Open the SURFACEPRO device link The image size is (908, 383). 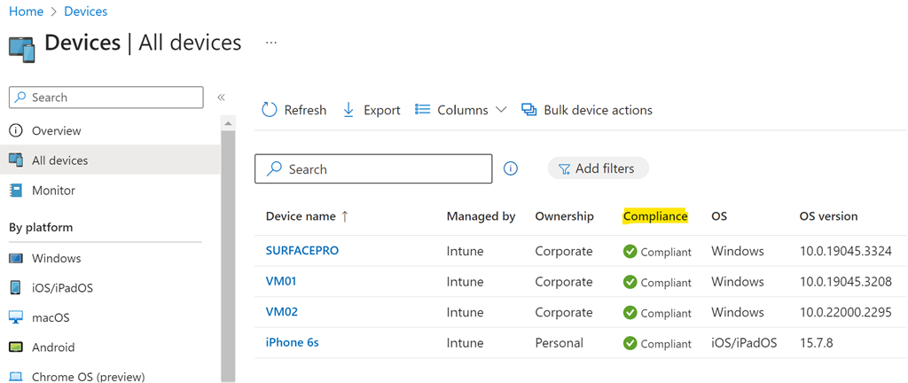(302, 251)
